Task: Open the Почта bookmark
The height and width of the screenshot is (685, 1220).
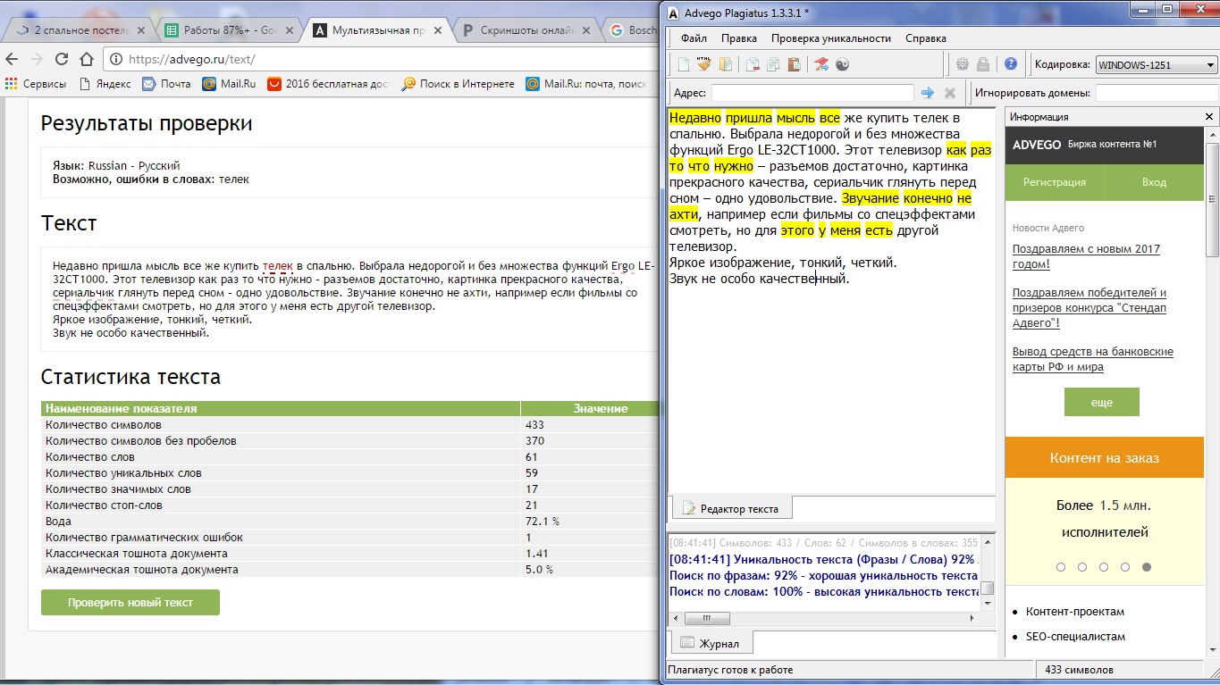Action: coord(166,84)
